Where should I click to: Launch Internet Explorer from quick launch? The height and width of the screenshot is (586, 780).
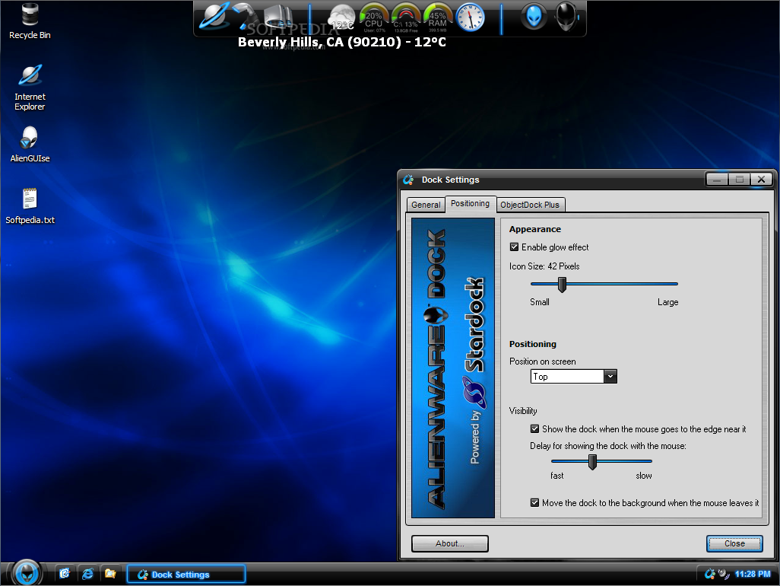[x=87, y=574]
